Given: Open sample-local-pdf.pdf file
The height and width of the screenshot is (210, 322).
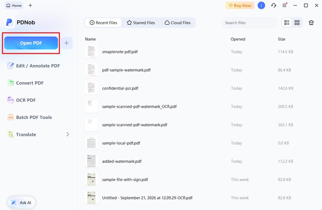Looking at the screenshot, I should pos(121,143).
